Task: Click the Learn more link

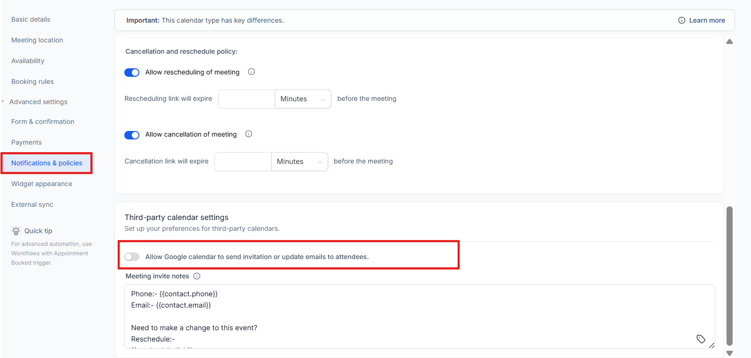Action: [x=707, y=20]
